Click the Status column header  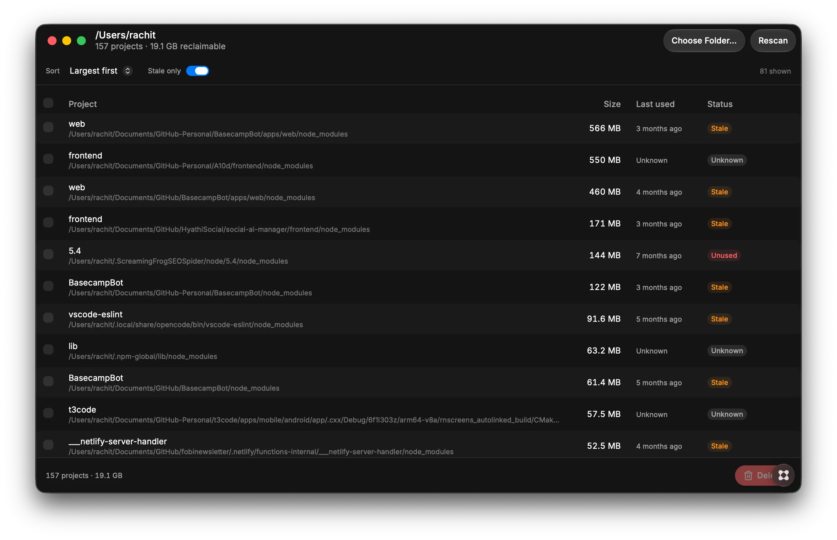click(719, 104)
